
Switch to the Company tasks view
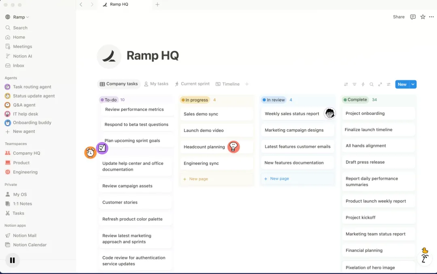click(x=119, y=84)
